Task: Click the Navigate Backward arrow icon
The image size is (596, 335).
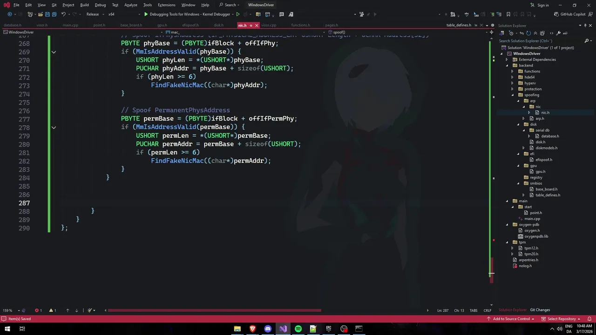Action: coord(10,14)
